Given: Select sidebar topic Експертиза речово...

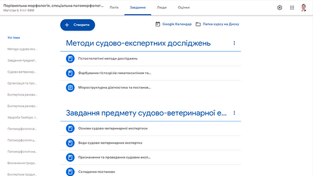Looking at the screenshot, I should (x=22, y=106).
